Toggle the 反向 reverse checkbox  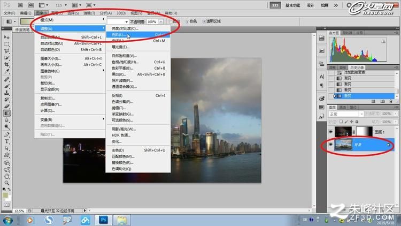(x=171, y=21)
